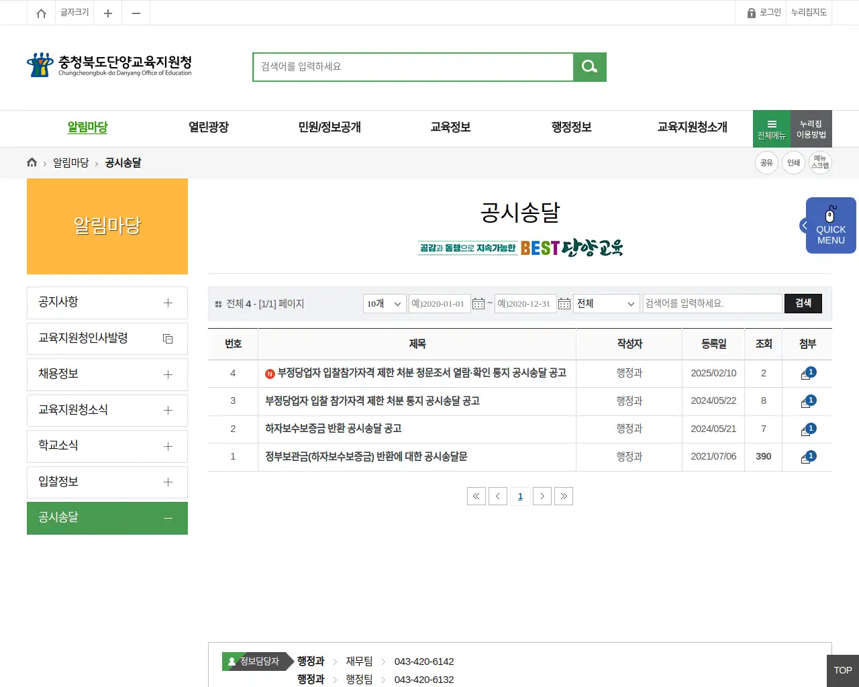Go to last page with double-right arrow
This screenshot has width=859, height=687.
(564, 496)
